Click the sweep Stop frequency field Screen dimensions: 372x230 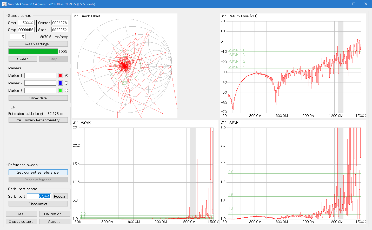point(26,30)
